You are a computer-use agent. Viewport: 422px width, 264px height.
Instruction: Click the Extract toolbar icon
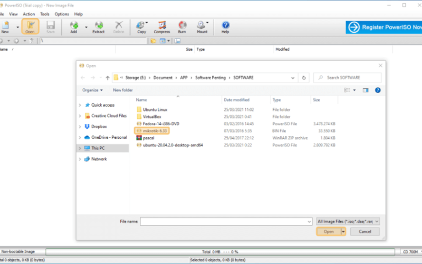[x=99, y=27]
